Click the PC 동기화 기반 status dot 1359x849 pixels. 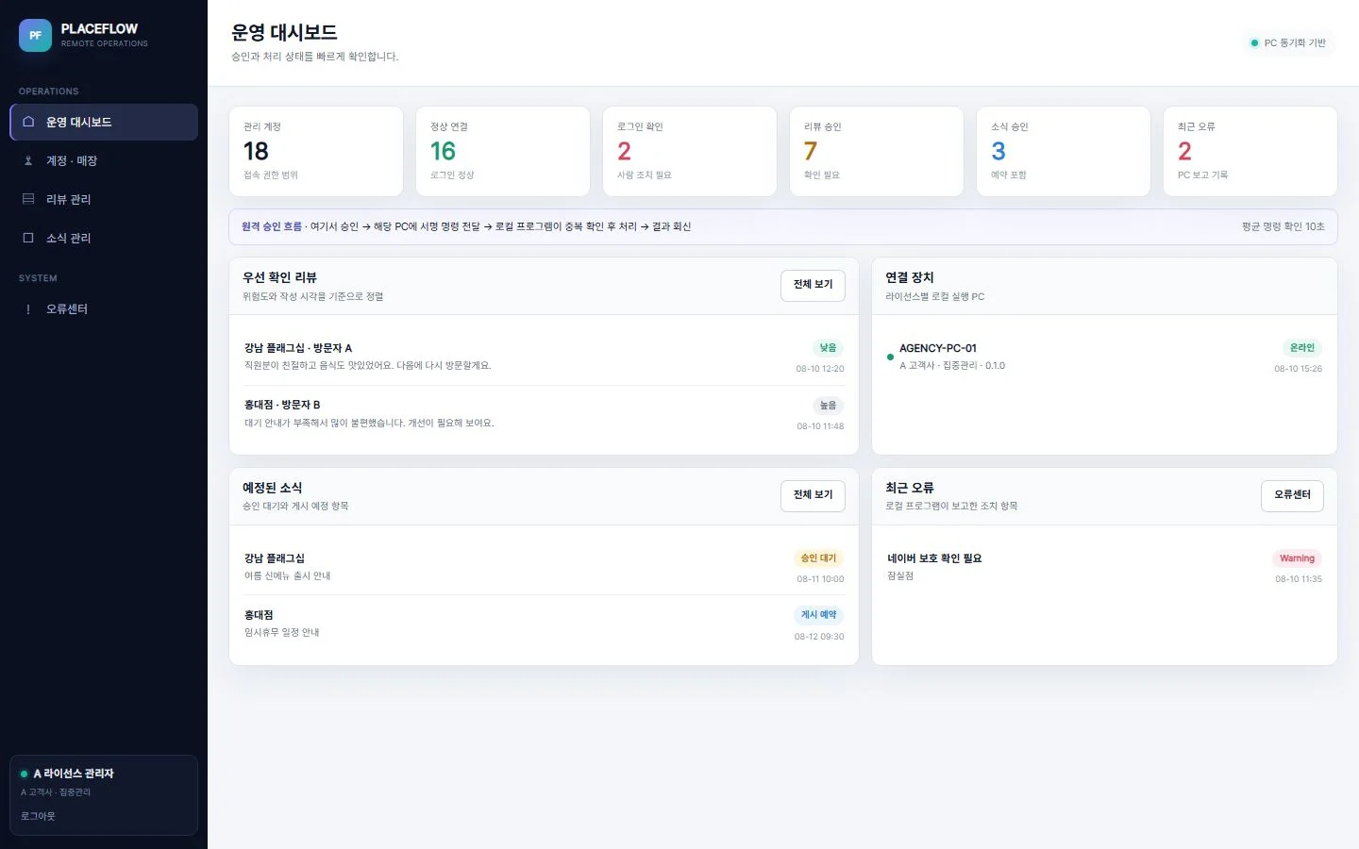pos(1254,42)
